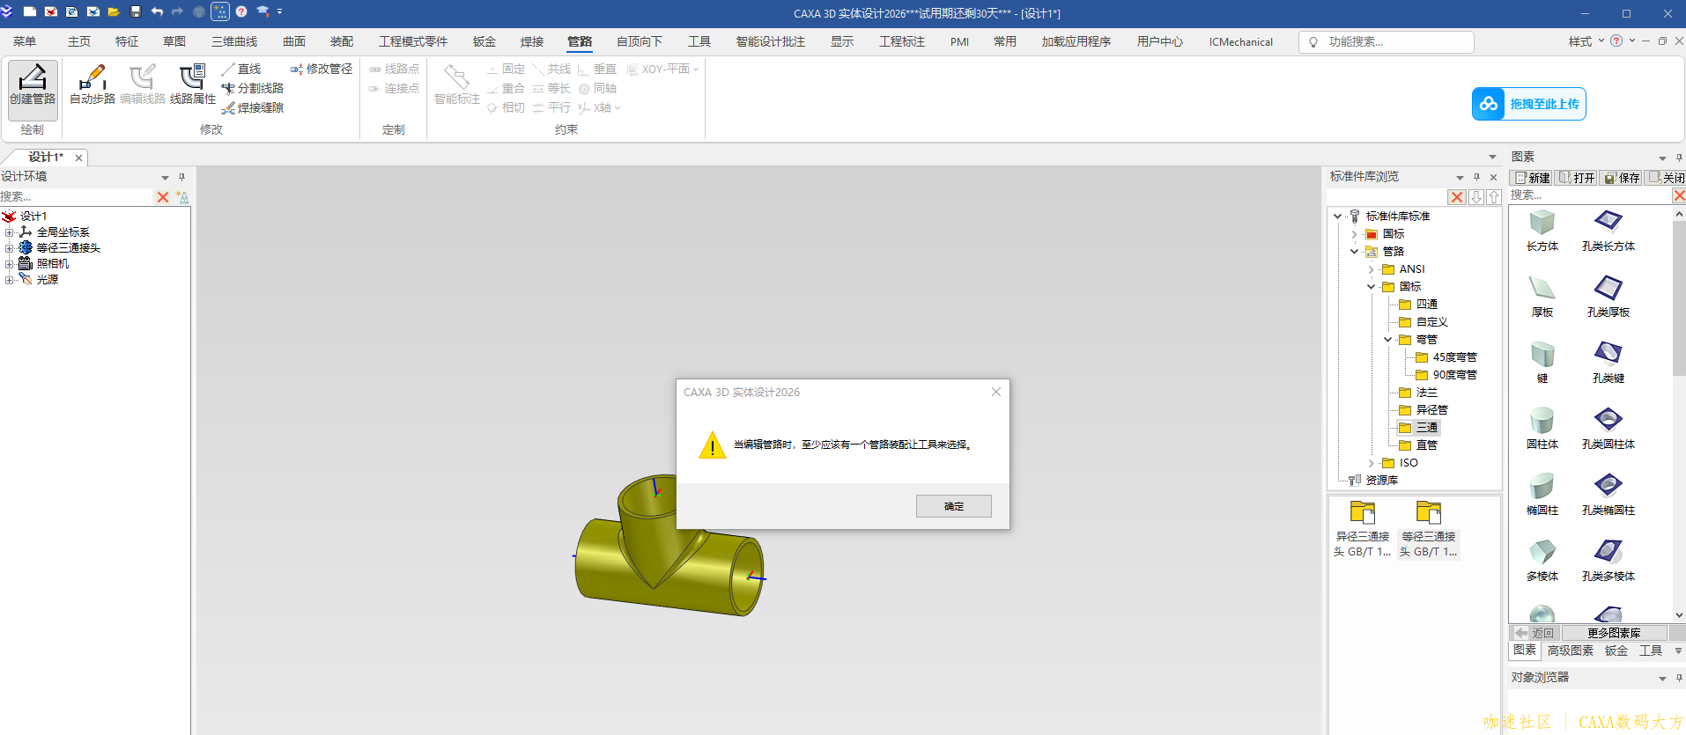Image resolution: width=1686 pixels, height=735 pixels.
Task: Collapse the 弯管 folder
Action: coord(1388,340)
